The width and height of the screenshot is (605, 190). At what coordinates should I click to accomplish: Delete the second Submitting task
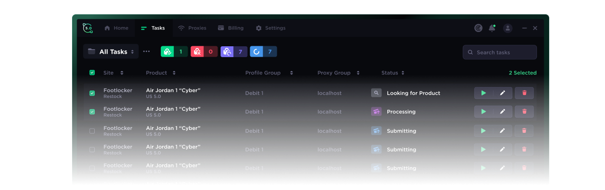[x=524, y=150]
